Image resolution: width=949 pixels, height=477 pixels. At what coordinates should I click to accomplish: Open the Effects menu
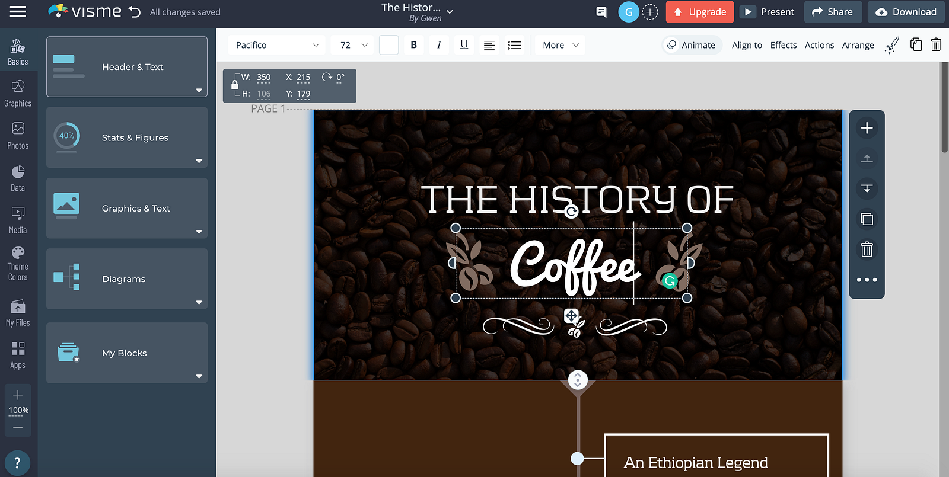784,45
